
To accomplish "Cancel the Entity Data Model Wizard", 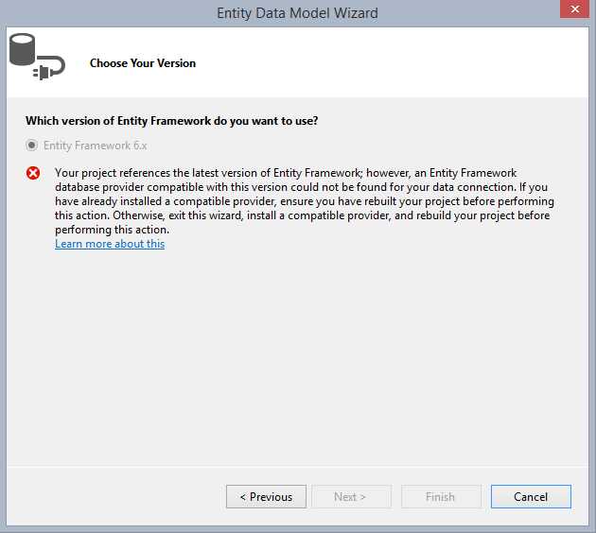I will pos(531,497).
